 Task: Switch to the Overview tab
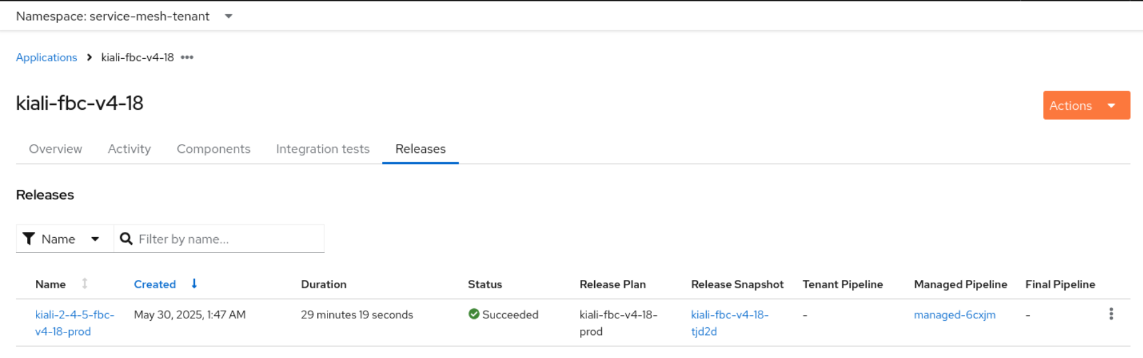pyautogui.click(x=56, y=149)
